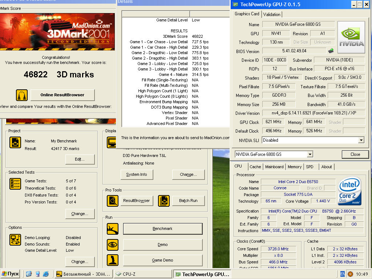Open the SPD tab in CPU-Z
Screen dimensions: 372x279
310,167
